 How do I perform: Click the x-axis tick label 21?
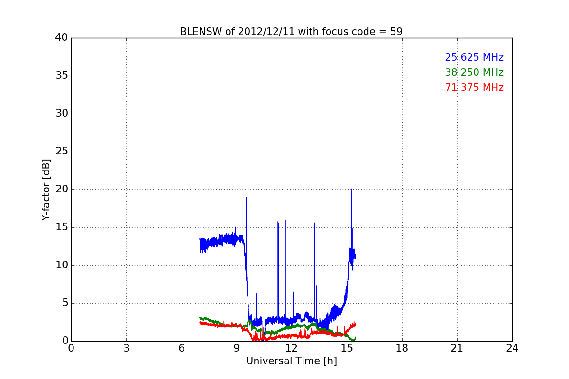click(x=457, y=348)
